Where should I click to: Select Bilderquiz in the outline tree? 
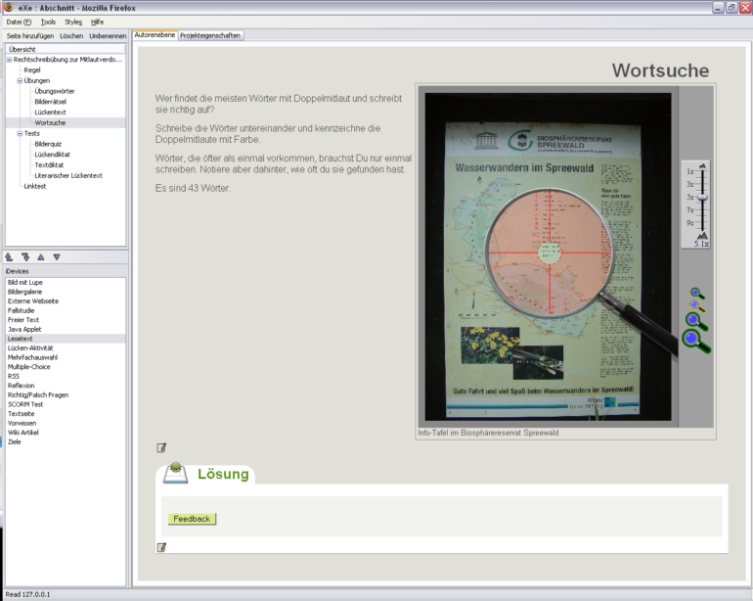coord(48,144)
